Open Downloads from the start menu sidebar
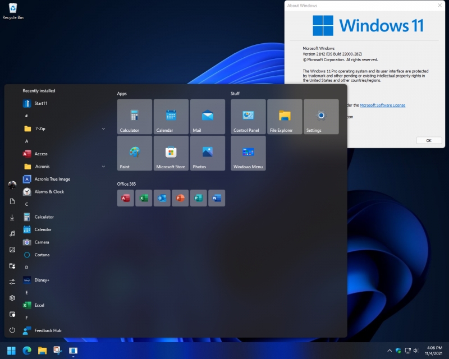 [x=12, y=218]
